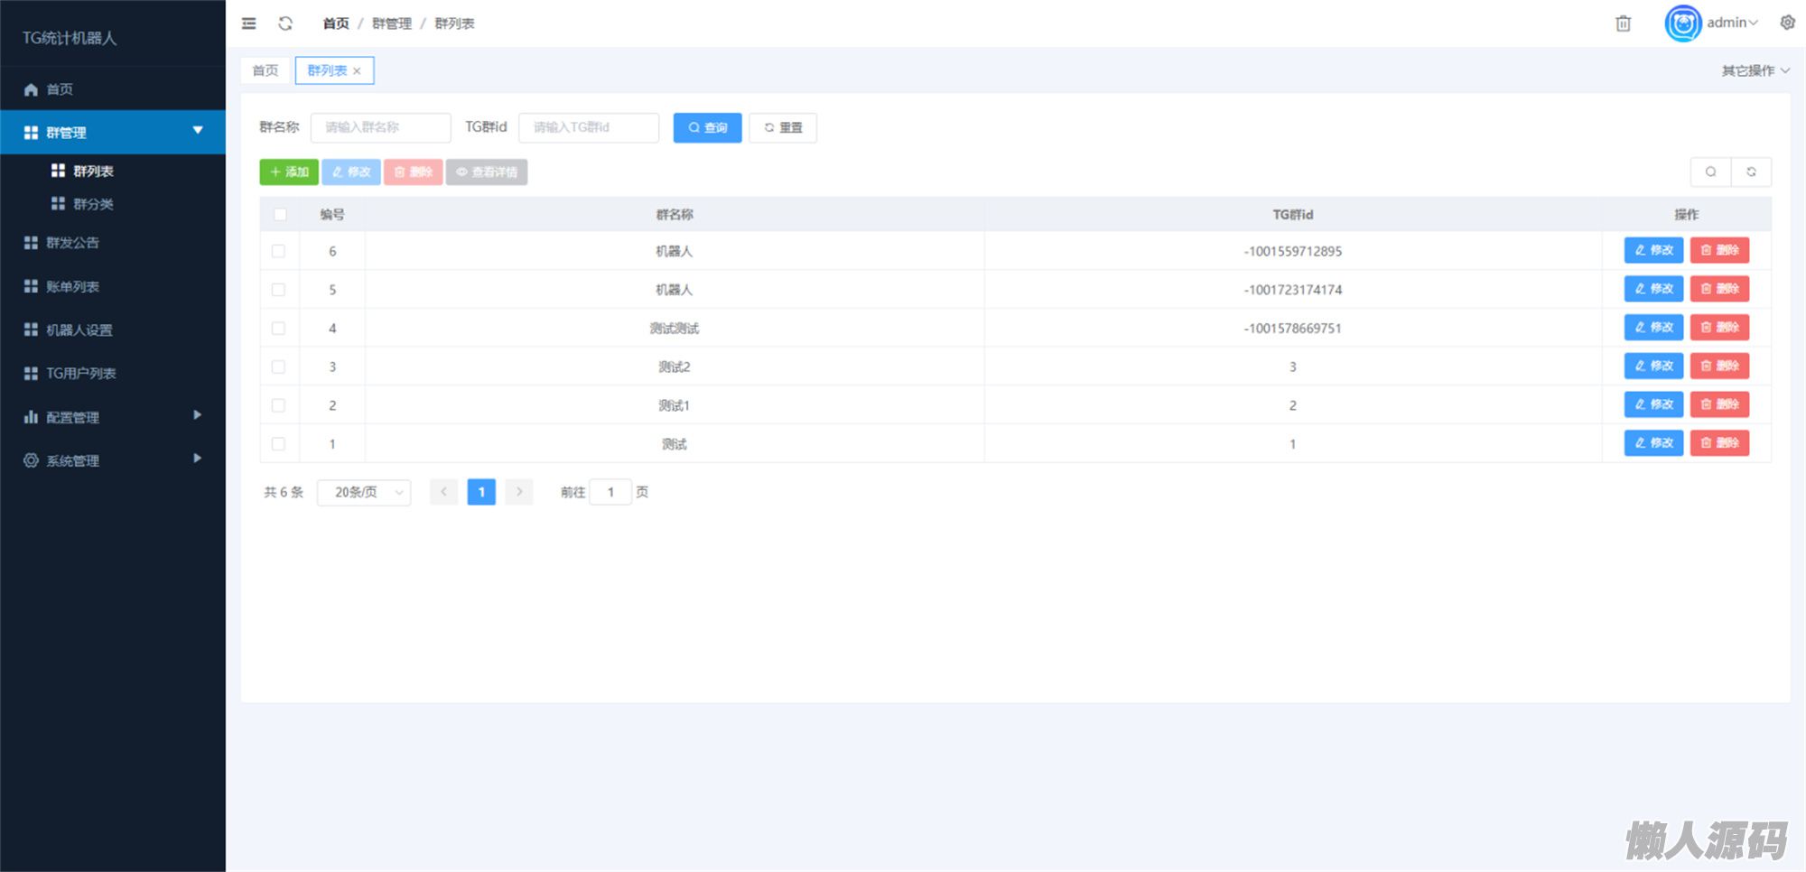
Task: Click the green 添加 button
Action: (289, 172)
